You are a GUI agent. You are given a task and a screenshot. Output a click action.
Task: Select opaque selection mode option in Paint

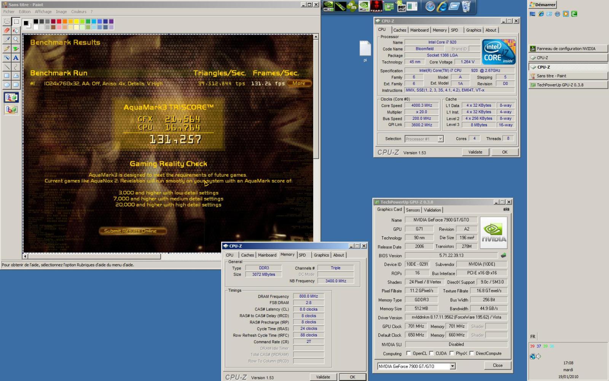pyautogui.click(x=11, y=98)
